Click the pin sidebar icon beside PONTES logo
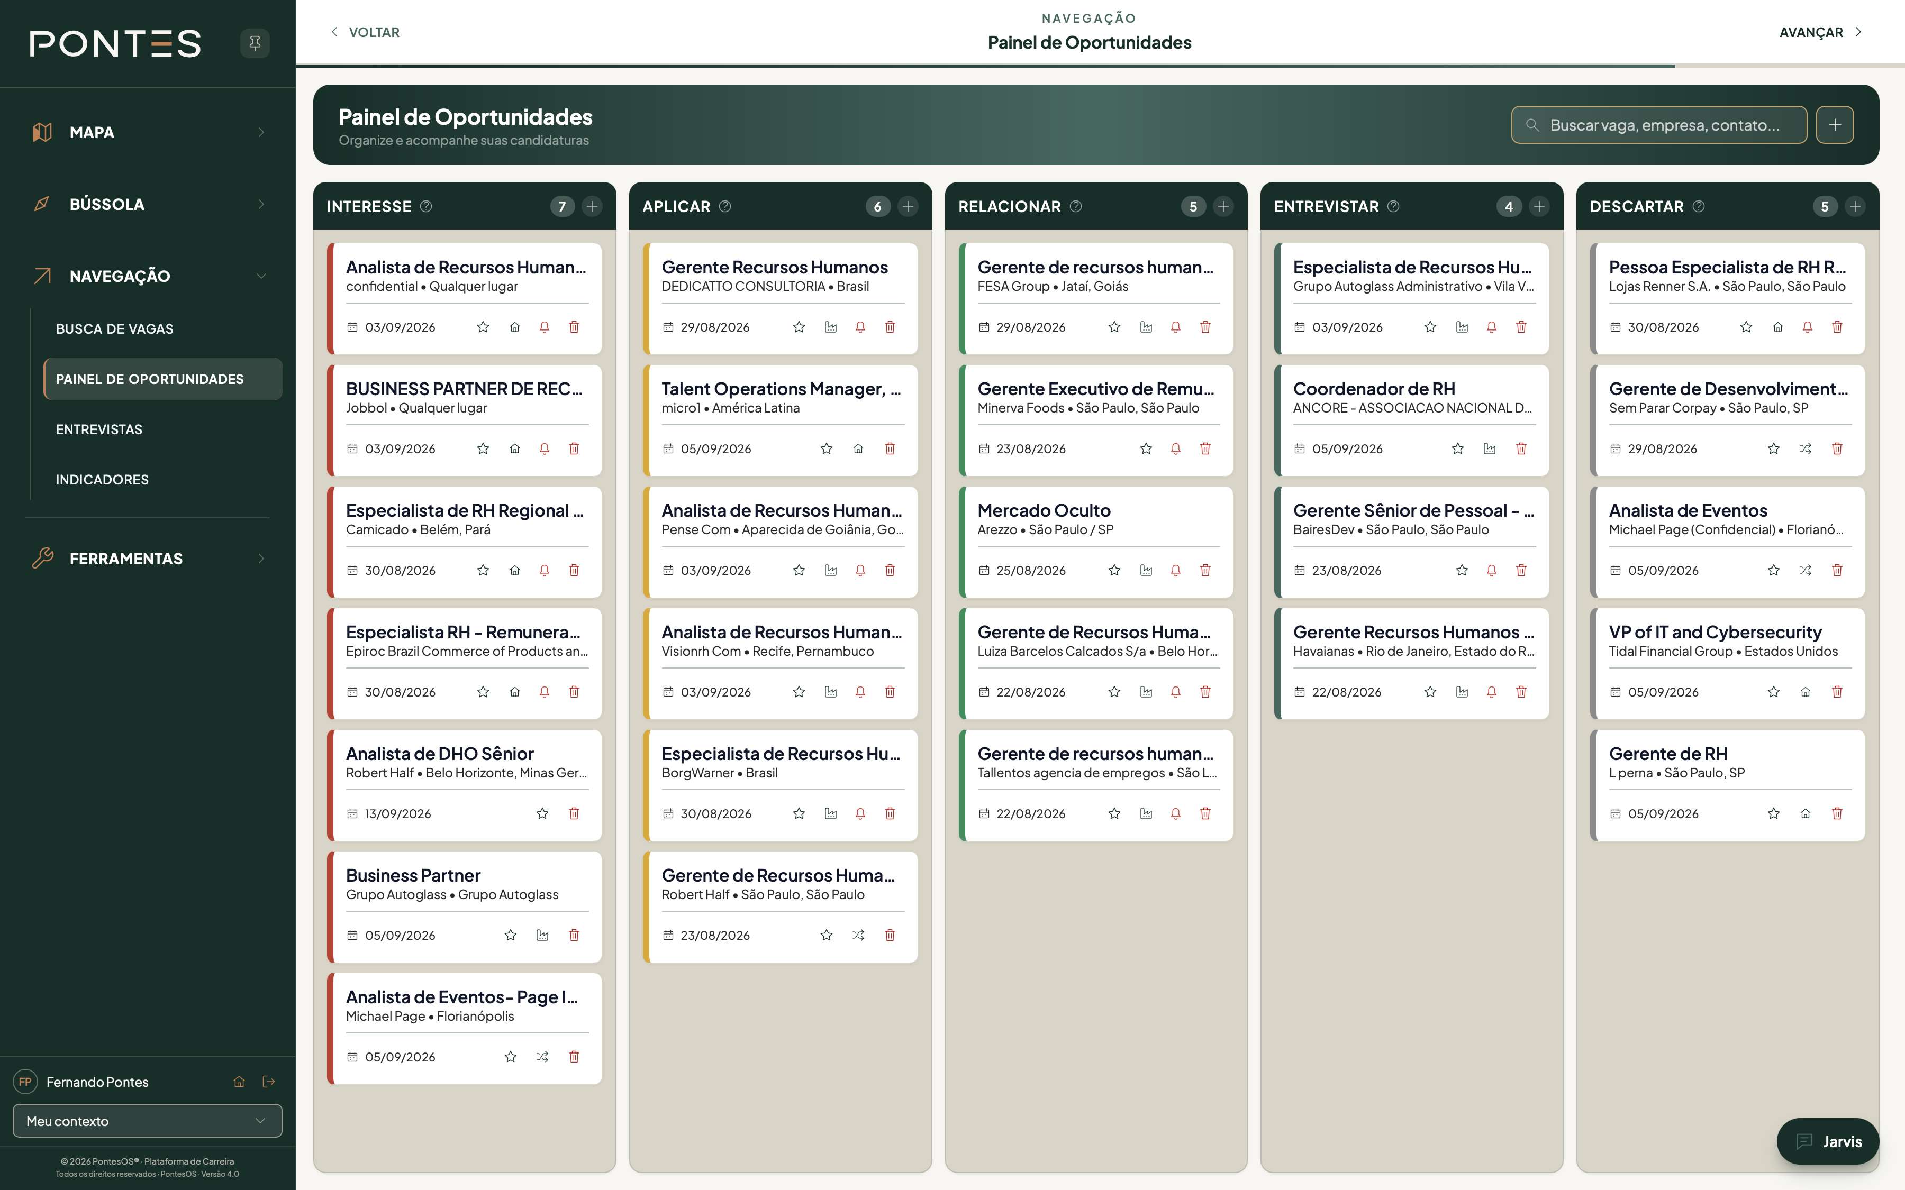Screen dimensions: 1905x1190 (x=254, y=42)
